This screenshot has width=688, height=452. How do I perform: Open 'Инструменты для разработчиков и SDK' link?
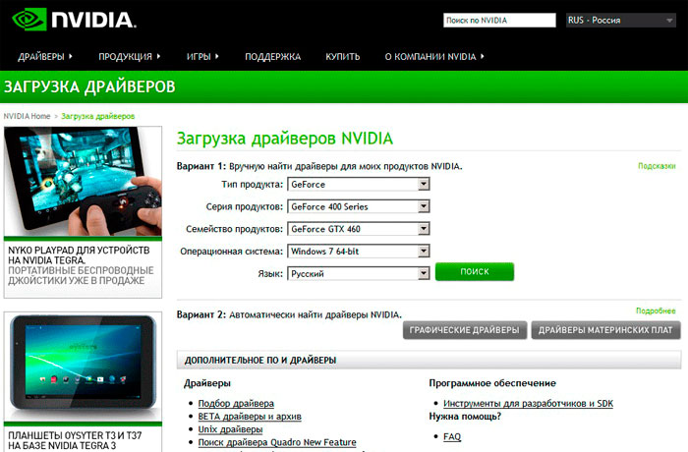(529, 403)
